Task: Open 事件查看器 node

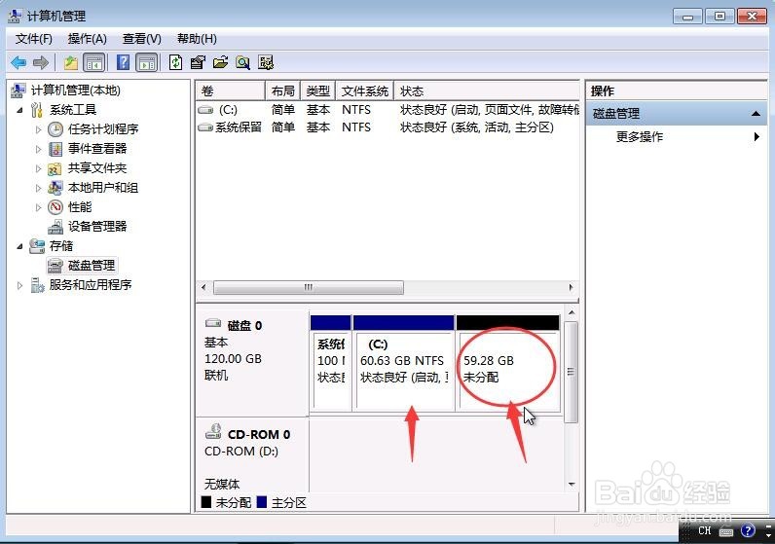Action: coord(97,149)
